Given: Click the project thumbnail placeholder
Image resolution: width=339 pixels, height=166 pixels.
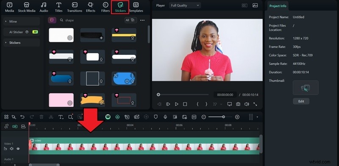Looking at the screenshot, I should click(x=306, y=87).
